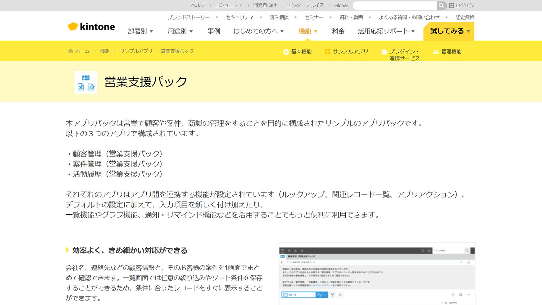Open the 認定資格 page
Image resolution: width=542 pixels, height=305 pixels.
[x=465, y=17]
